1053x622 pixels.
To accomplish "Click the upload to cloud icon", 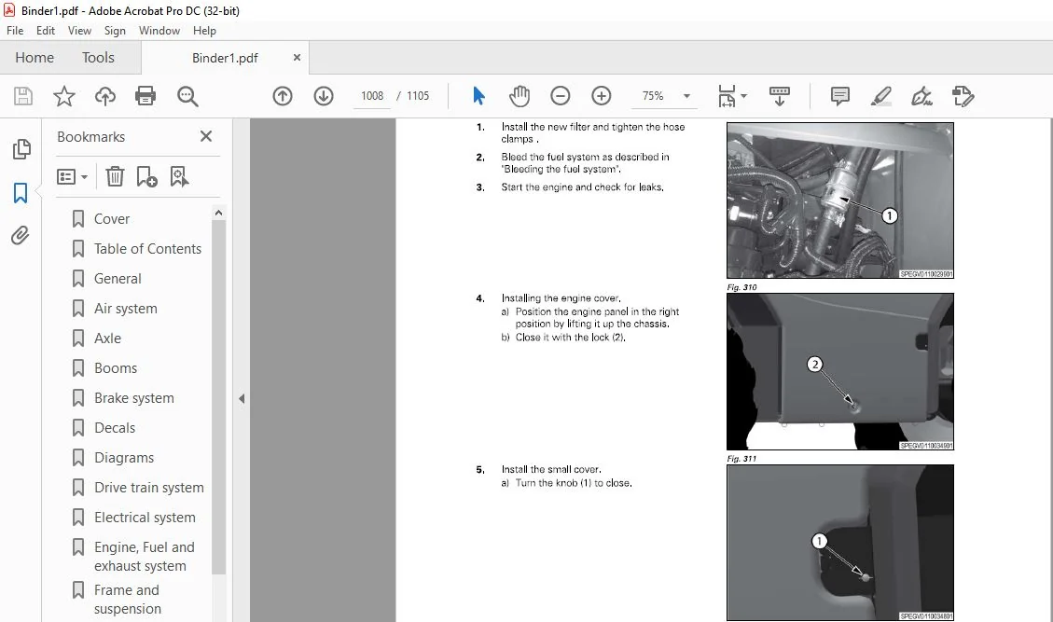I will coord(104,96).
